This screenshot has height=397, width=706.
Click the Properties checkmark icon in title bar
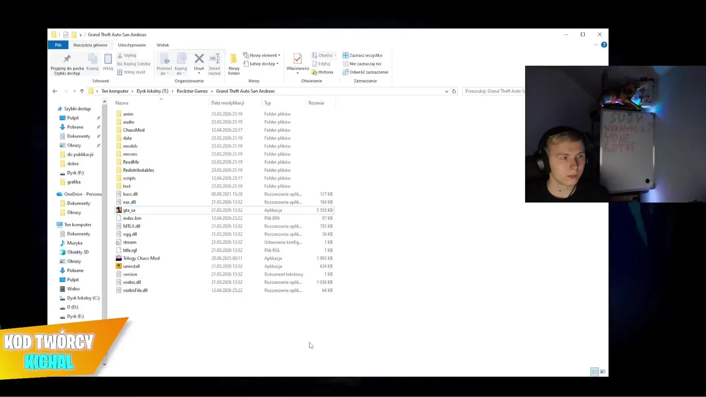[x=66, y=35]
